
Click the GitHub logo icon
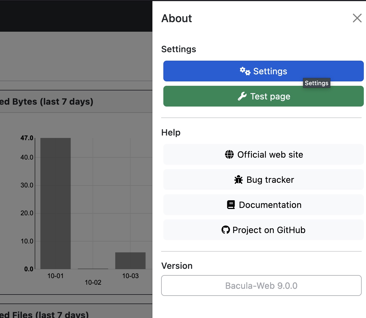click(x=226, y=230)
